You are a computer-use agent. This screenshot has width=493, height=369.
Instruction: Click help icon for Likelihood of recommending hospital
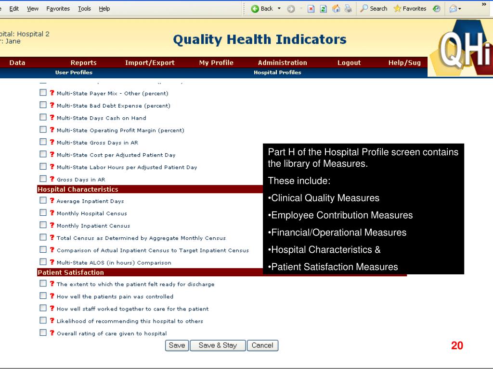pyautogui.click(x=52, y=320)
